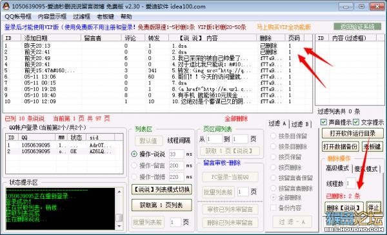Click the 马上购买VIP全功能版 link
Screen dimensions: 387x235
284,27
